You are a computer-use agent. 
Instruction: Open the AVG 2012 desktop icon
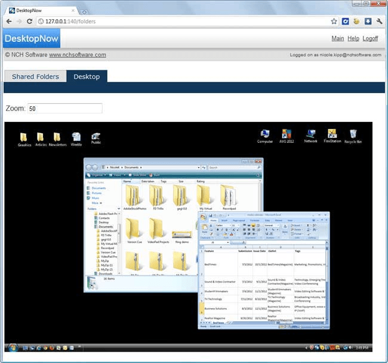coord(287,134)
